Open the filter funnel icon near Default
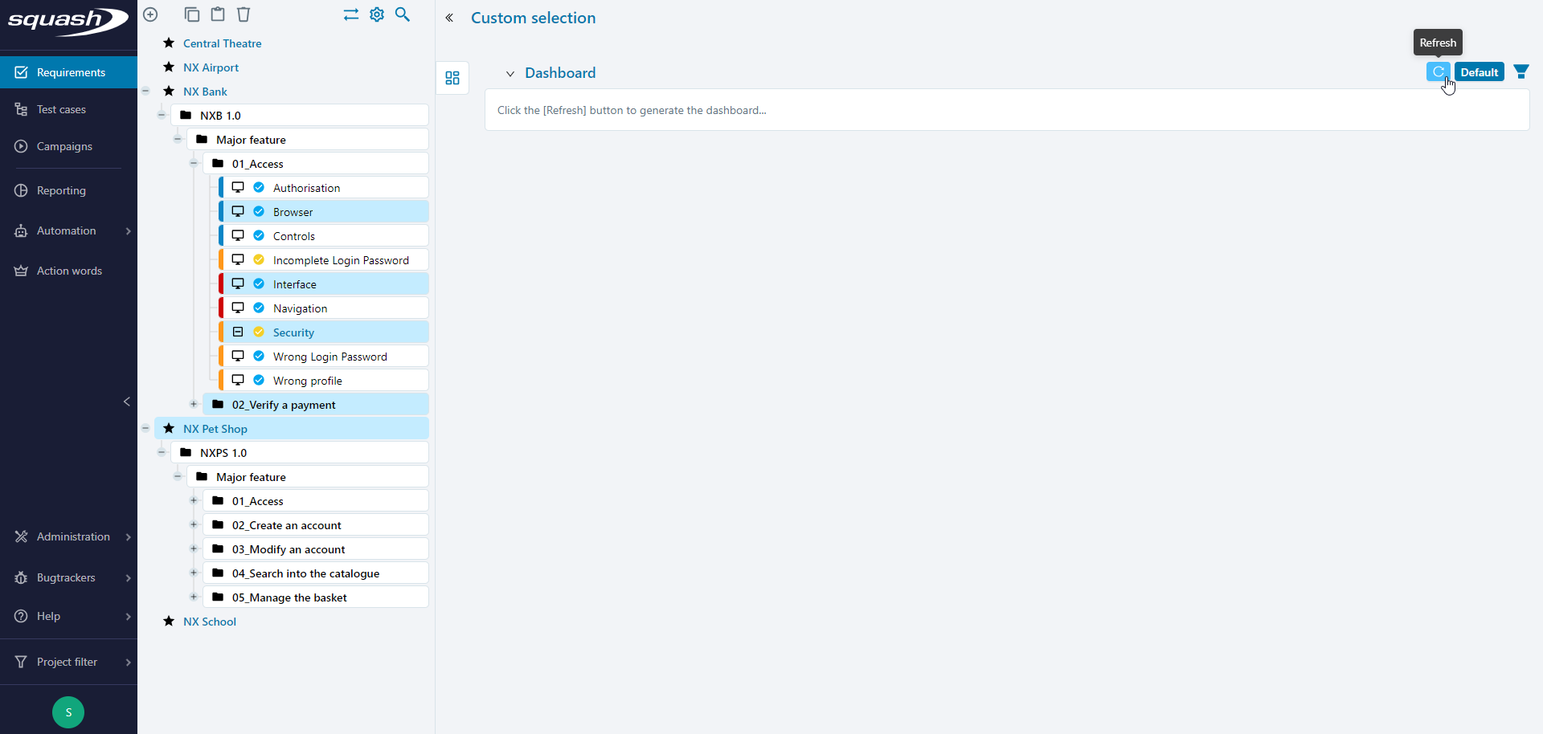This screenshot has height=734, width=1543. click(x=1521, y=71)
